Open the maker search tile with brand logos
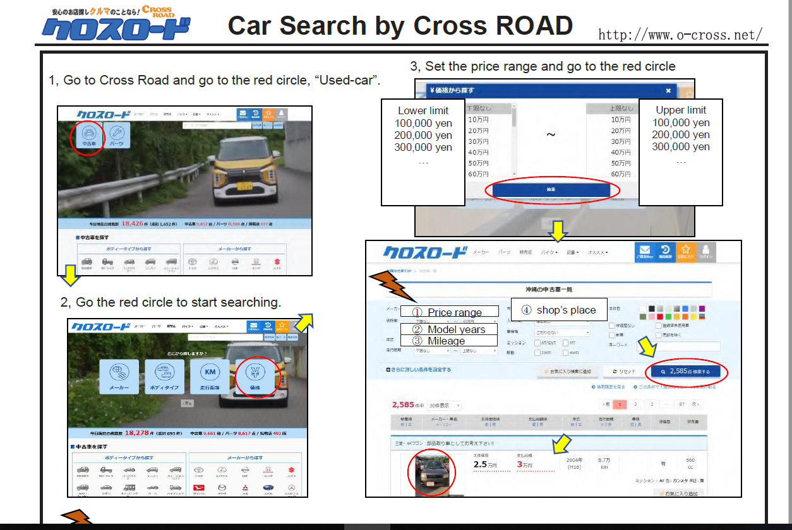The image size is (792, 530). click(119, 377)
